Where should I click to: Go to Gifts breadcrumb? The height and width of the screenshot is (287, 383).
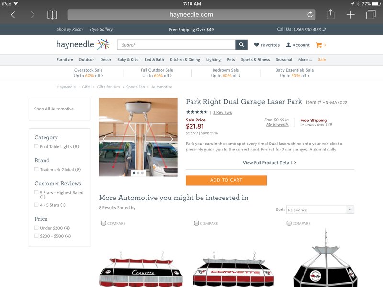86,87
